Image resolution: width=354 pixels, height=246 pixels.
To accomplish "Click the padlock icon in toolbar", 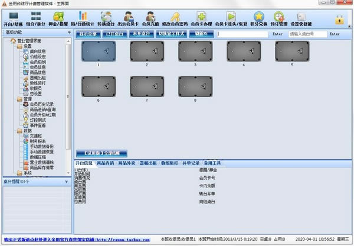I will click(340, 19).
